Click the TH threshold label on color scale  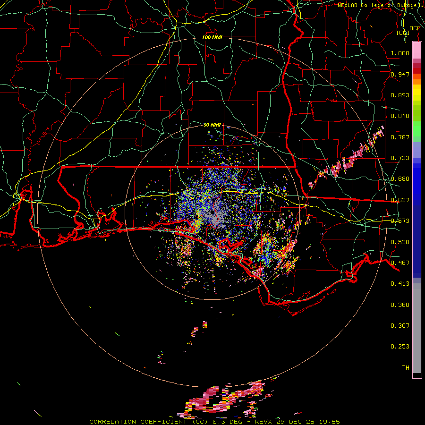[x=406, y=368]
